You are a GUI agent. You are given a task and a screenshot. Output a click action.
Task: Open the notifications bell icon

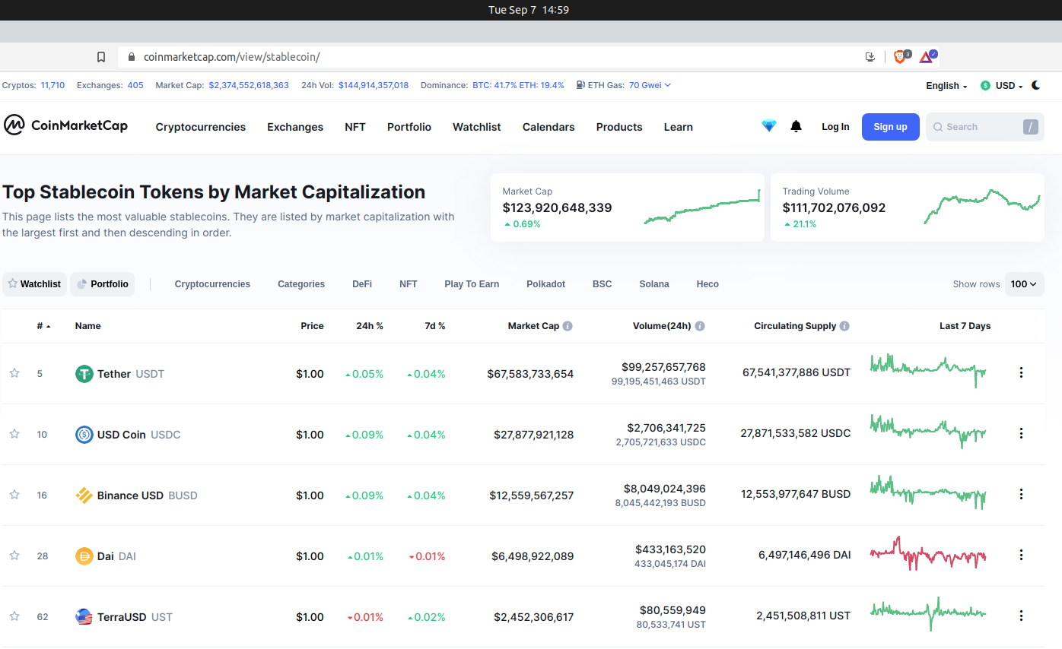(796, 126)
